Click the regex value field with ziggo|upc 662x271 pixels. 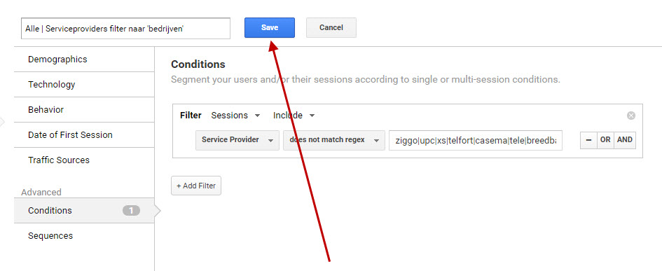point(476,140)
